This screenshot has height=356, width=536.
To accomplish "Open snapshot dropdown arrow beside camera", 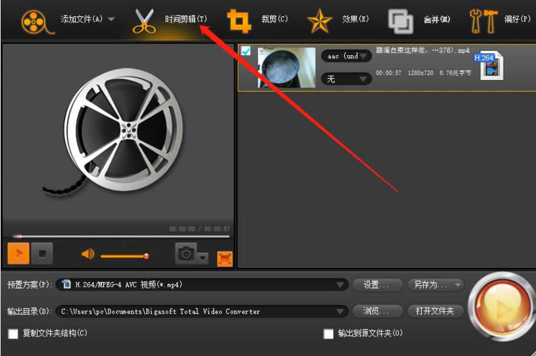I will pyautogui.click(x=203, y=258).
